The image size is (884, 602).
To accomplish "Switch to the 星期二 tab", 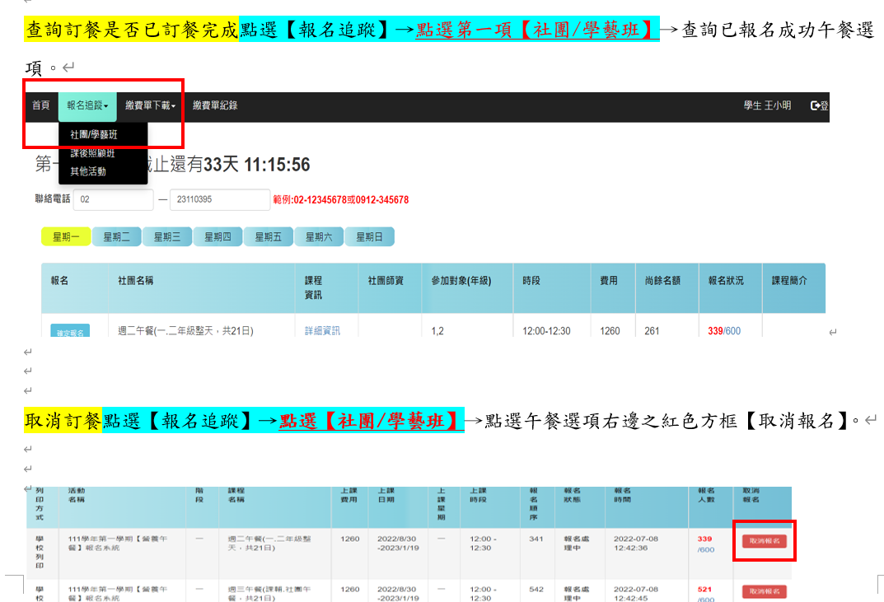I will (x=116, y=237).
